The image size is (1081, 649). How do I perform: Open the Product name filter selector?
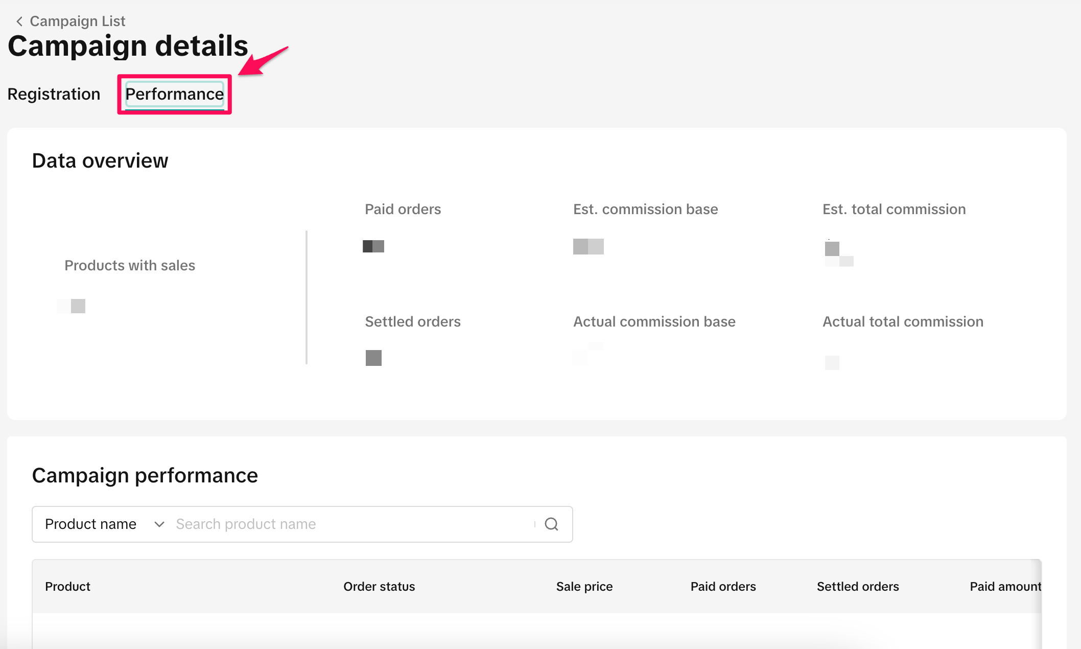[91, 524]
